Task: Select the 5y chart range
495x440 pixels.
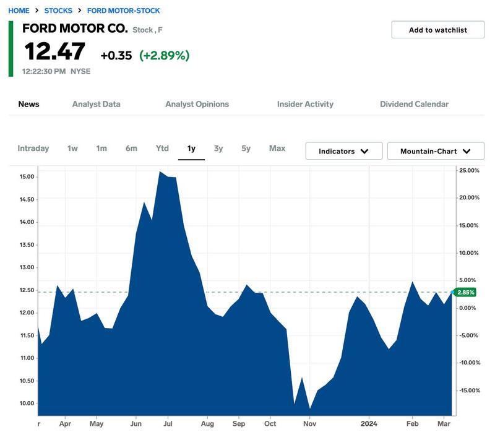Action: pos(246,149)
